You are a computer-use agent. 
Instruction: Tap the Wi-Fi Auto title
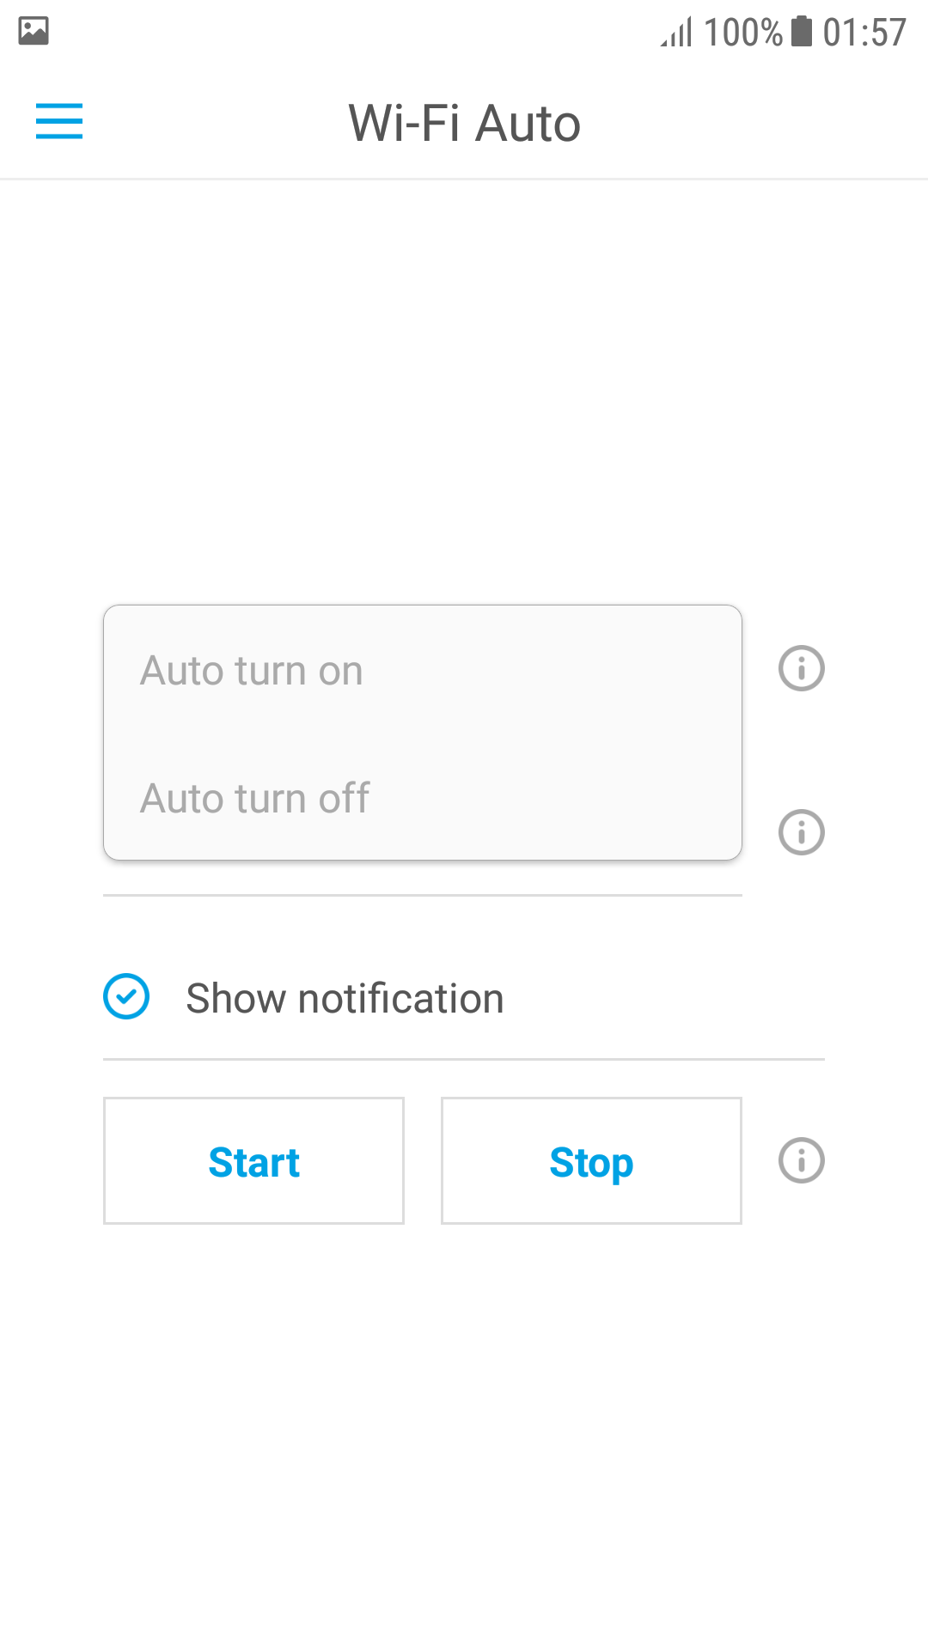[x=464, y=123]
